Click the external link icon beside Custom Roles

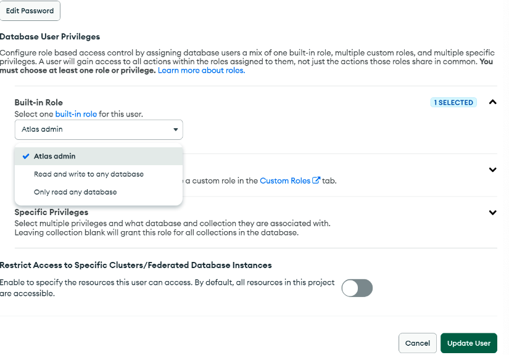tap(316, 180)
